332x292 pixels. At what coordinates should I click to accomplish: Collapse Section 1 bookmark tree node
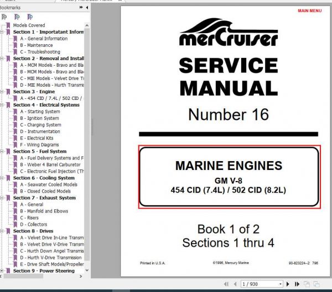tap(2, 32)
